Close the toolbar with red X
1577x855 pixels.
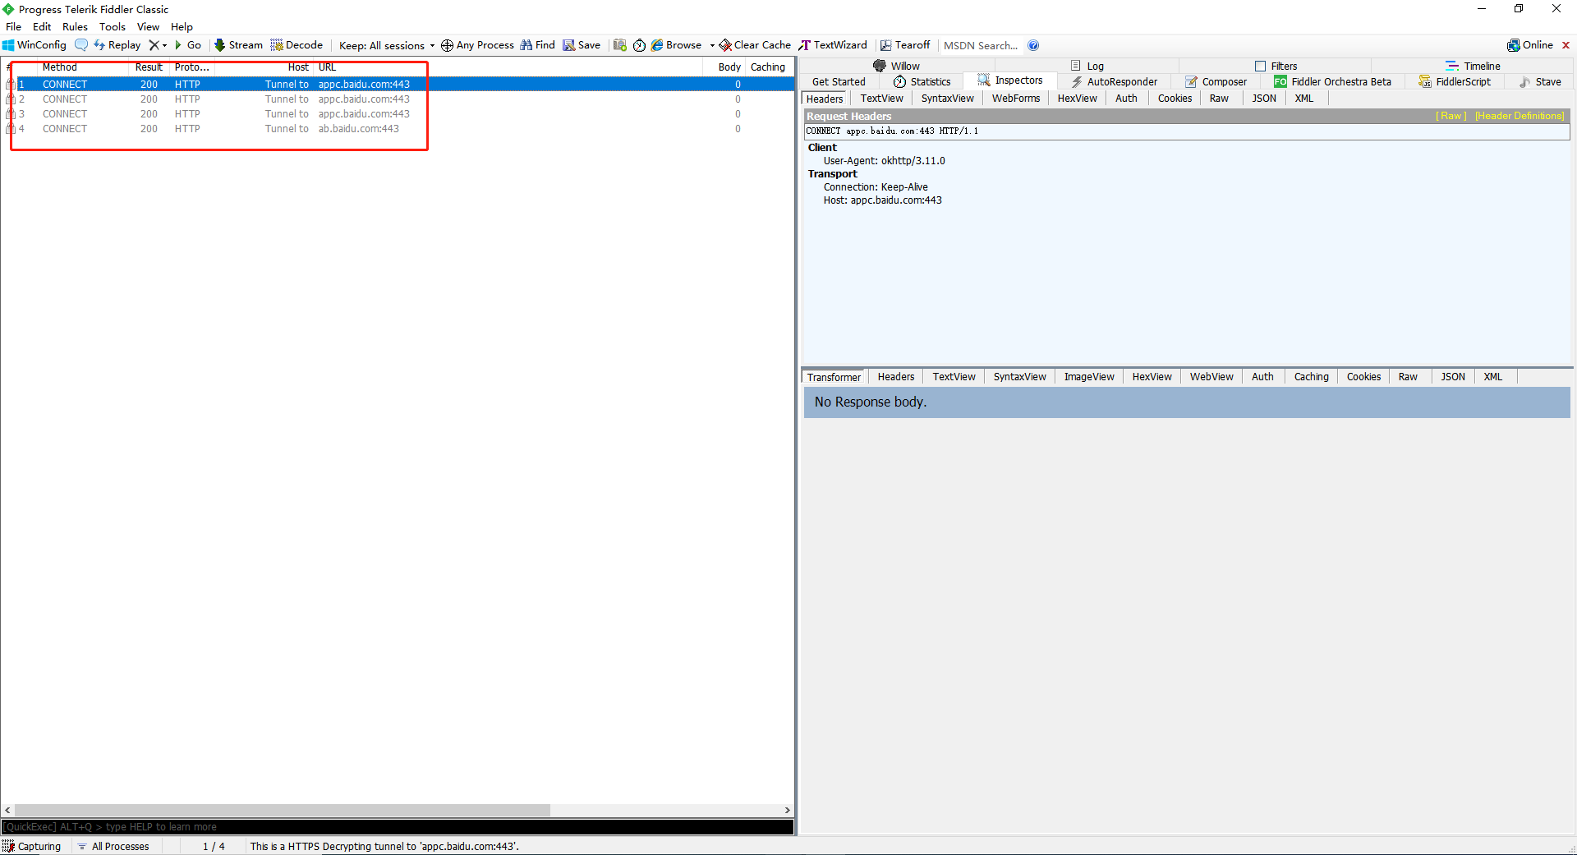pos(1566,45)
